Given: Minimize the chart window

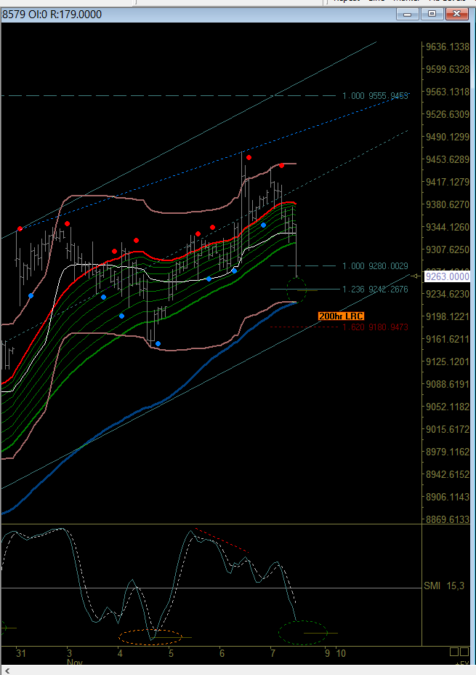Looking at the screenshot, I should click(x=407, y=15).
